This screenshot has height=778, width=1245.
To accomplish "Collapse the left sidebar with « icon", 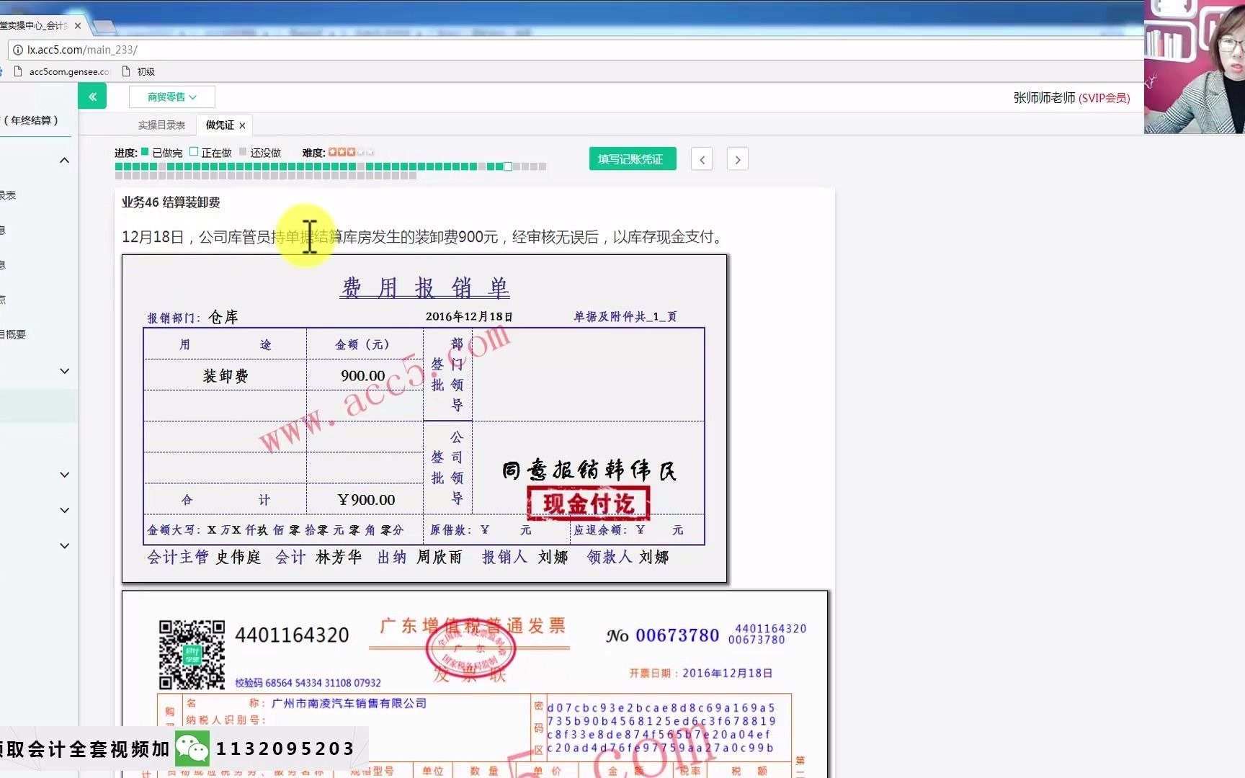I will click(92, 96).
